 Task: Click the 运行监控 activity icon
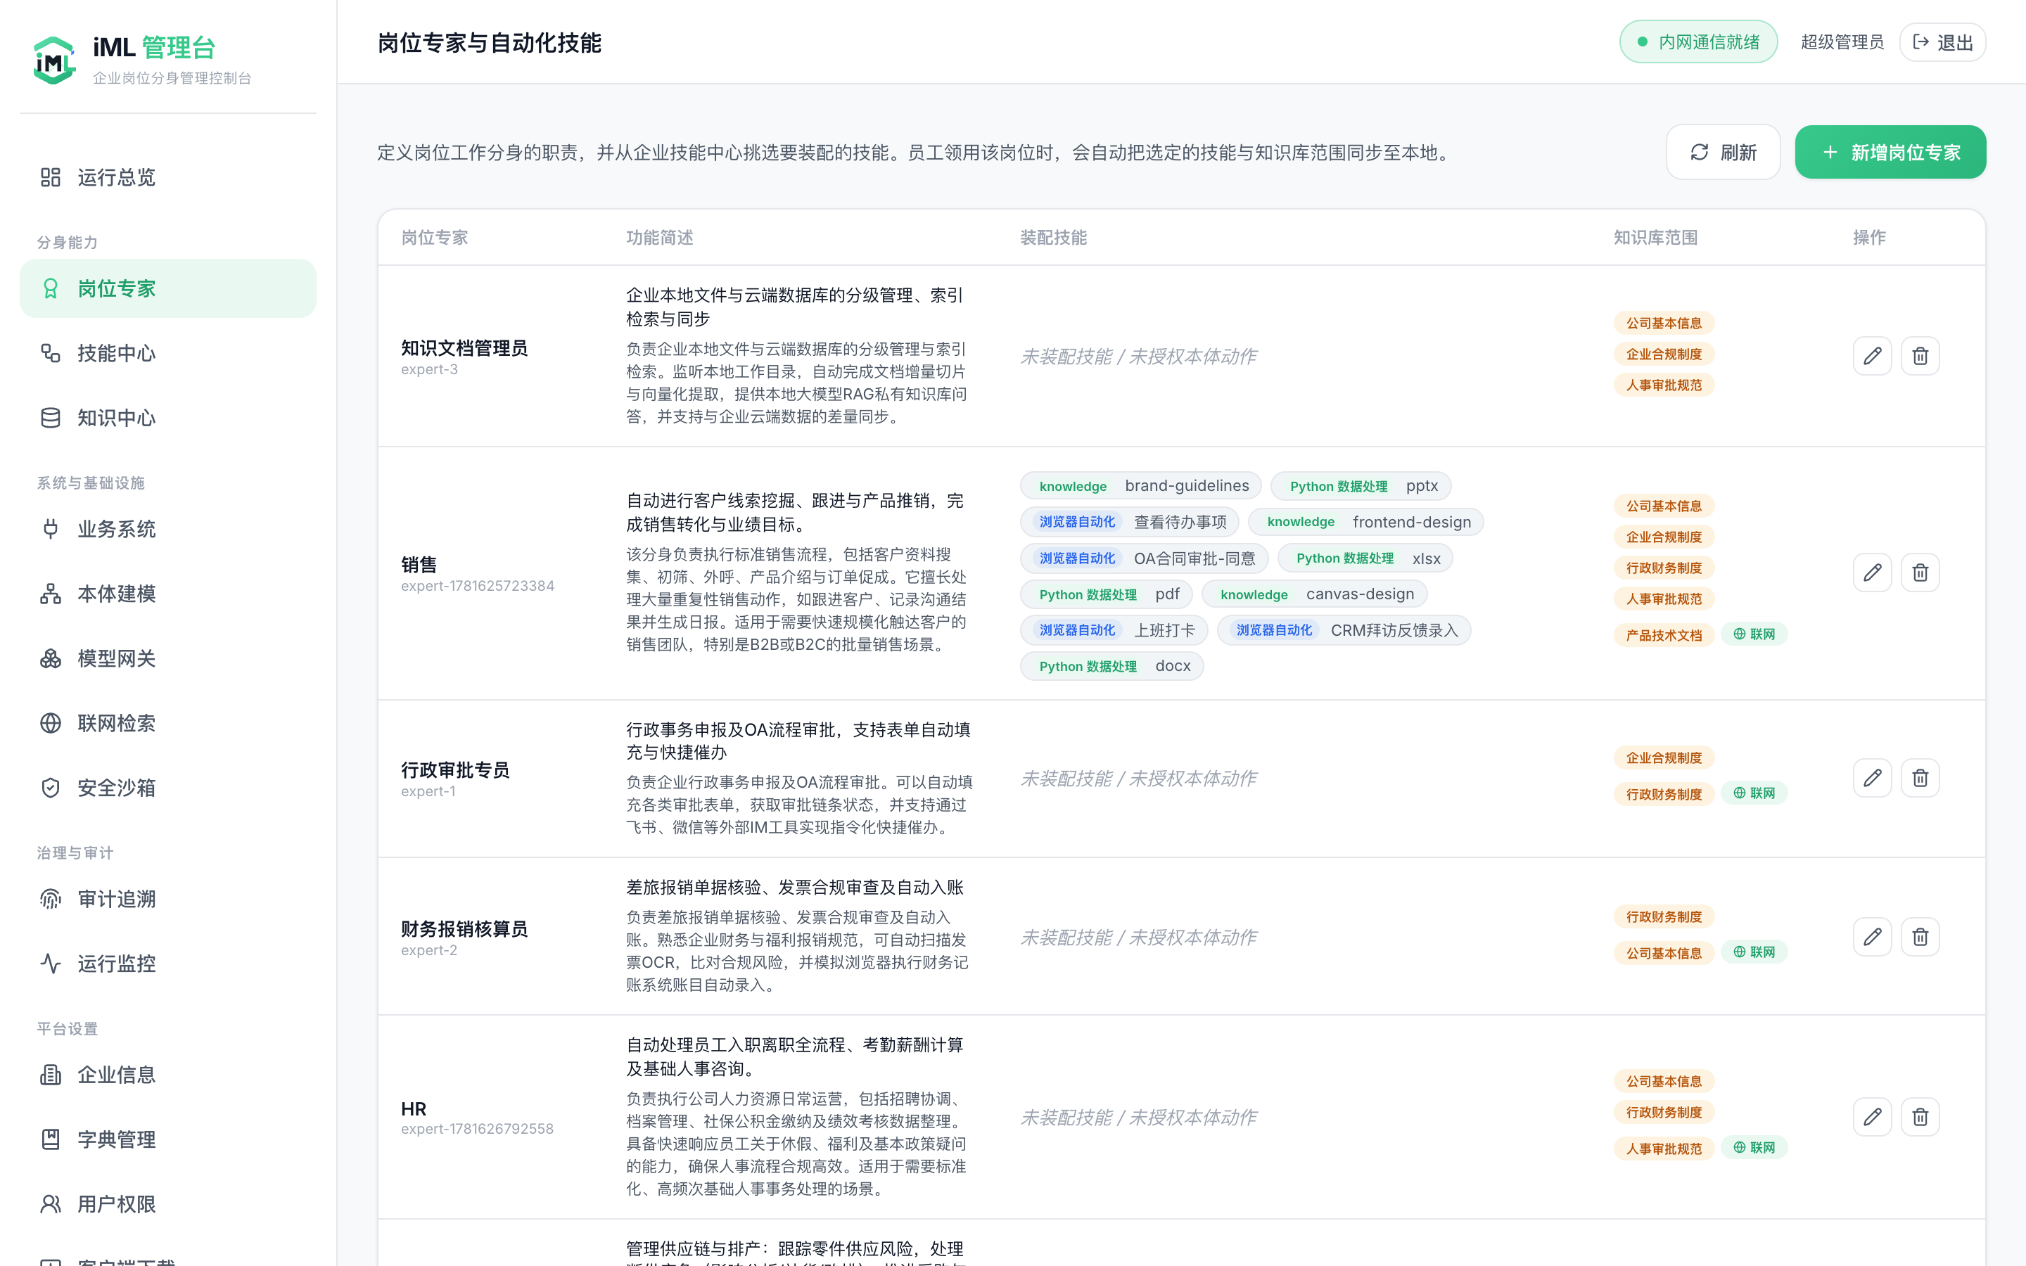pos(50,964)
